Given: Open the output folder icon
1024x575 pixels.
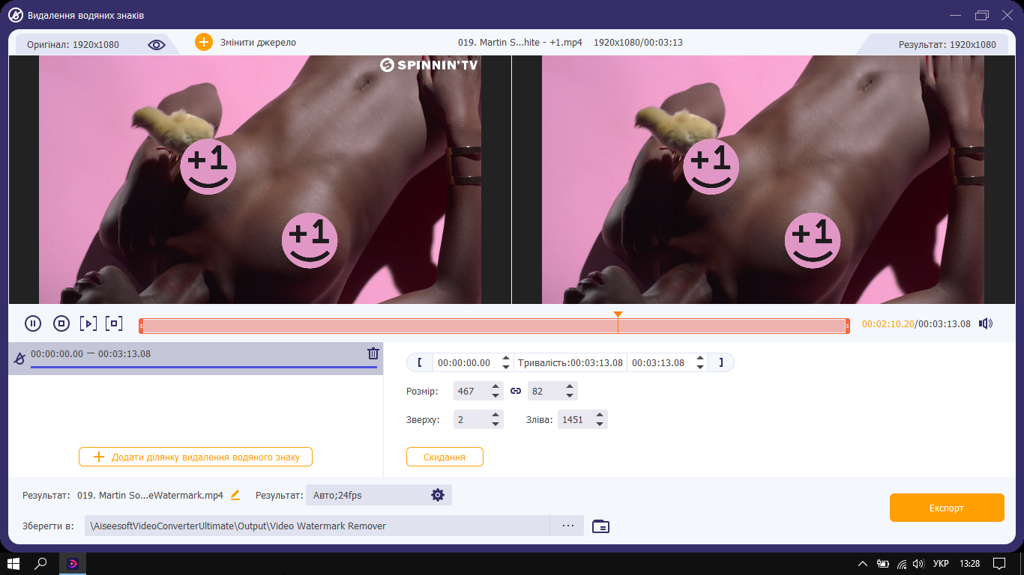Looking at the screenshot, I should (600, 526).
